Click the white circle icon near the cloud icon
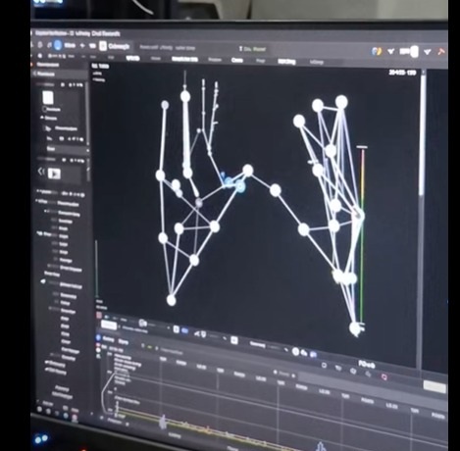The width and height of the screenshot is (460, 451). click(295, 351)
